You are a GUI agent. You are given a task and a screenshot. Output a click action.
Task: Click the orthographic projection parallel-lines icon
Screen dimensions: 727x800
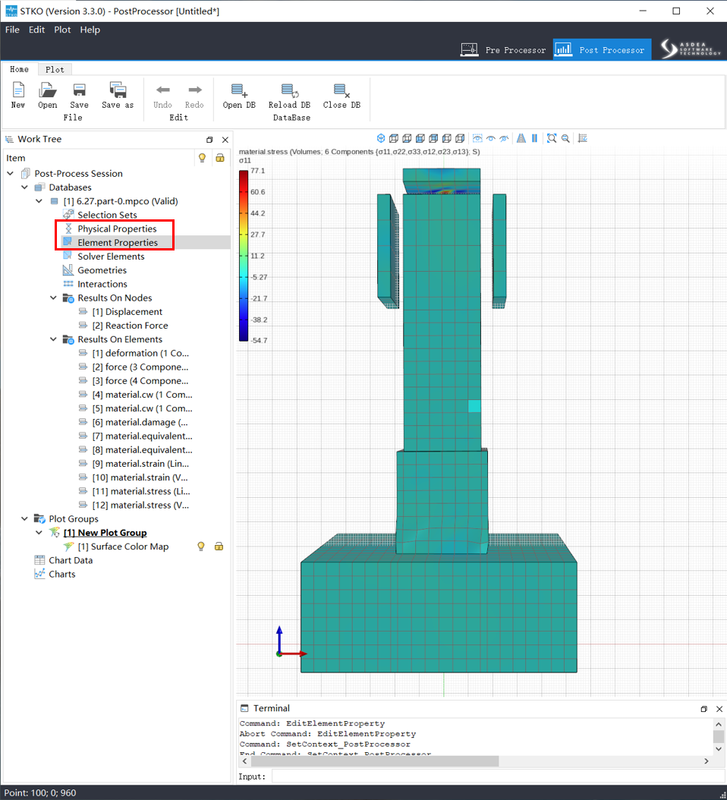click(x=535, y=138)
